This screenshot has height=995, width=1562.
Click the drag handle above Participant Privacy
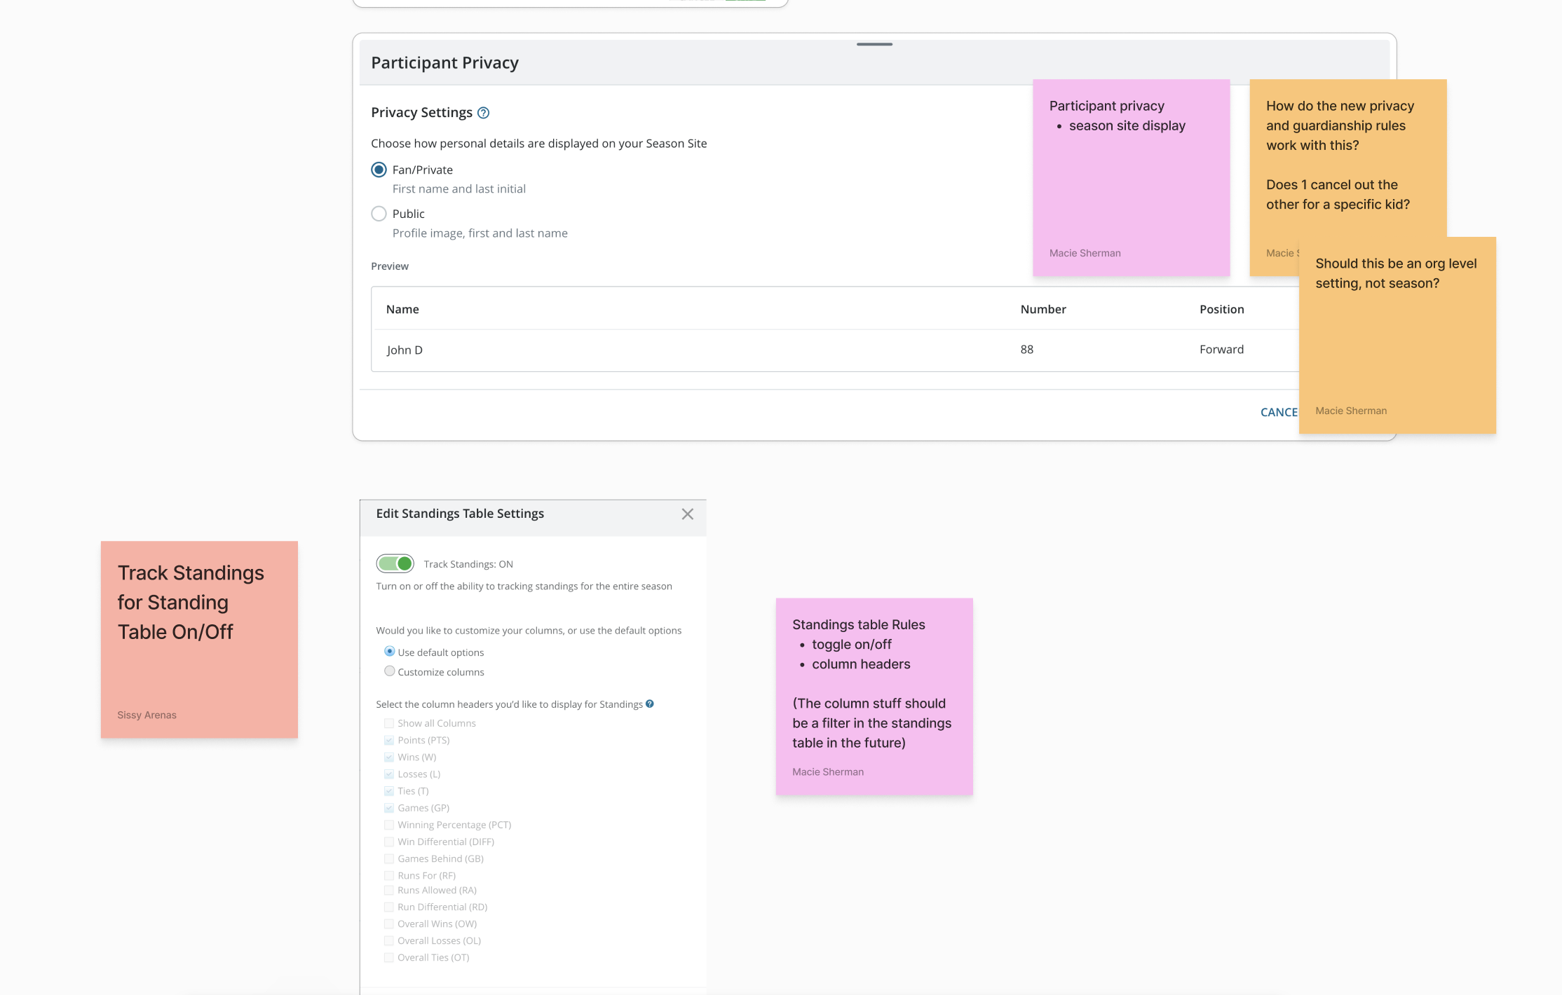(874, 44)
